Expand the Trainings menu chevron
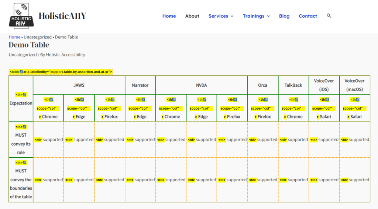The width and height of the screenshot is (378, 209). [268, 16]
